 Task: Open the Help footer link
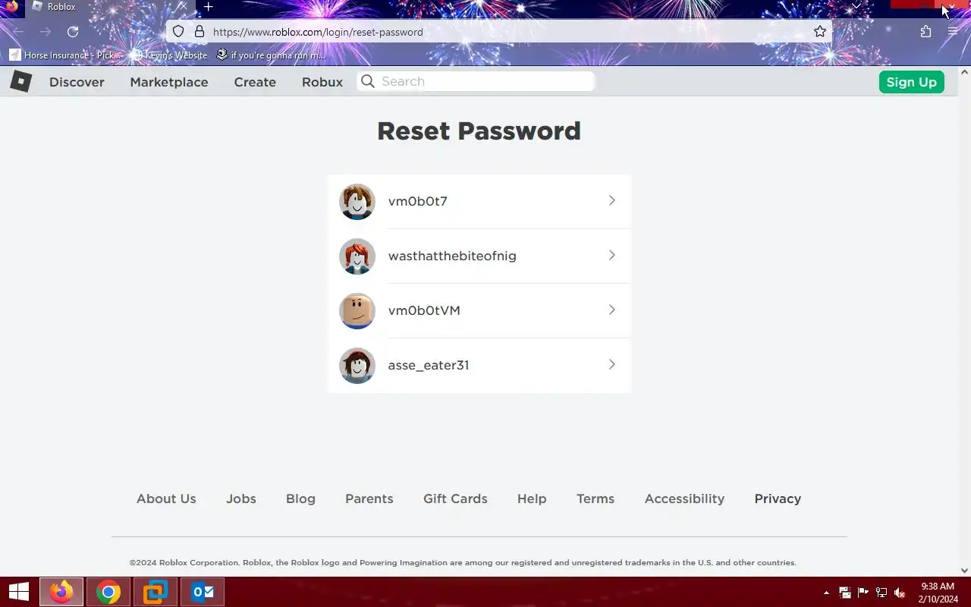[x=532, y=498]
